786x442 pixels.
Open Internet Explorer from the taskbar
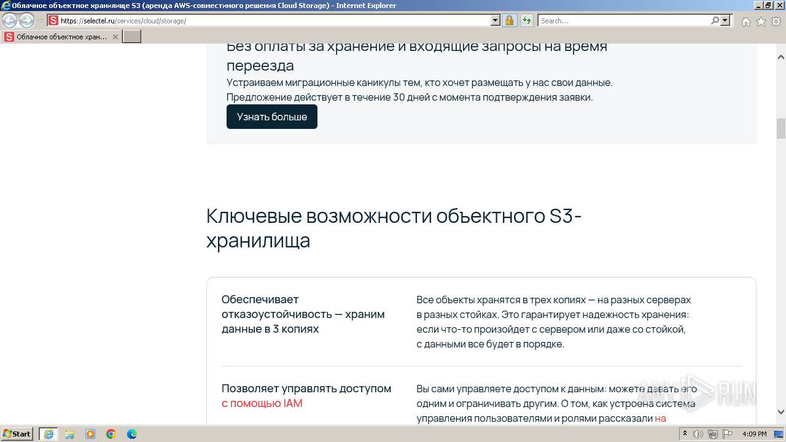point(48,434)
